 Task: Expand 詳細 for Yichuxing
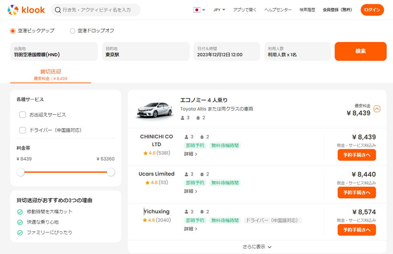(190, 229)
